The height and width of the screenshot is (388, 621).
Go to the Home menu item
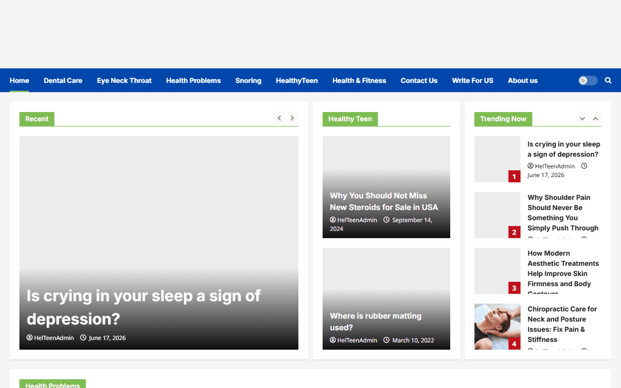coord(20,80)
